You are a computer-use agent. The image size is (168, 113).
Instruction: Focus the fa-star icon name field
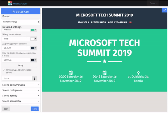pyautogui.click(x=17, y=78)
